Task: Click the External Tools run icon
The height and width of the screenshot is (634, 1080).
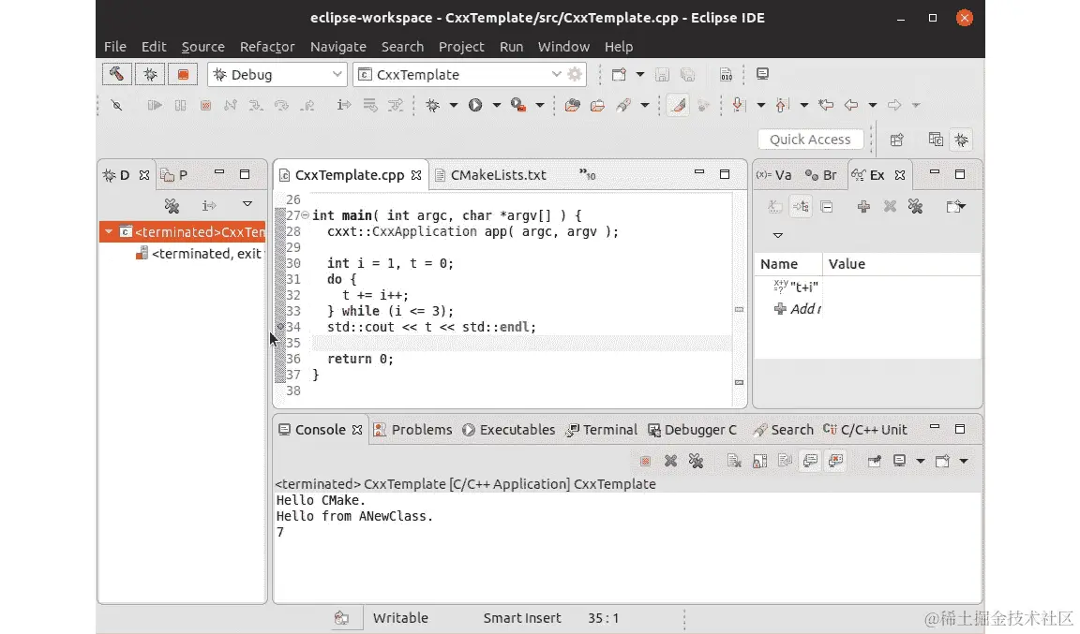Action: pos(517,105)
